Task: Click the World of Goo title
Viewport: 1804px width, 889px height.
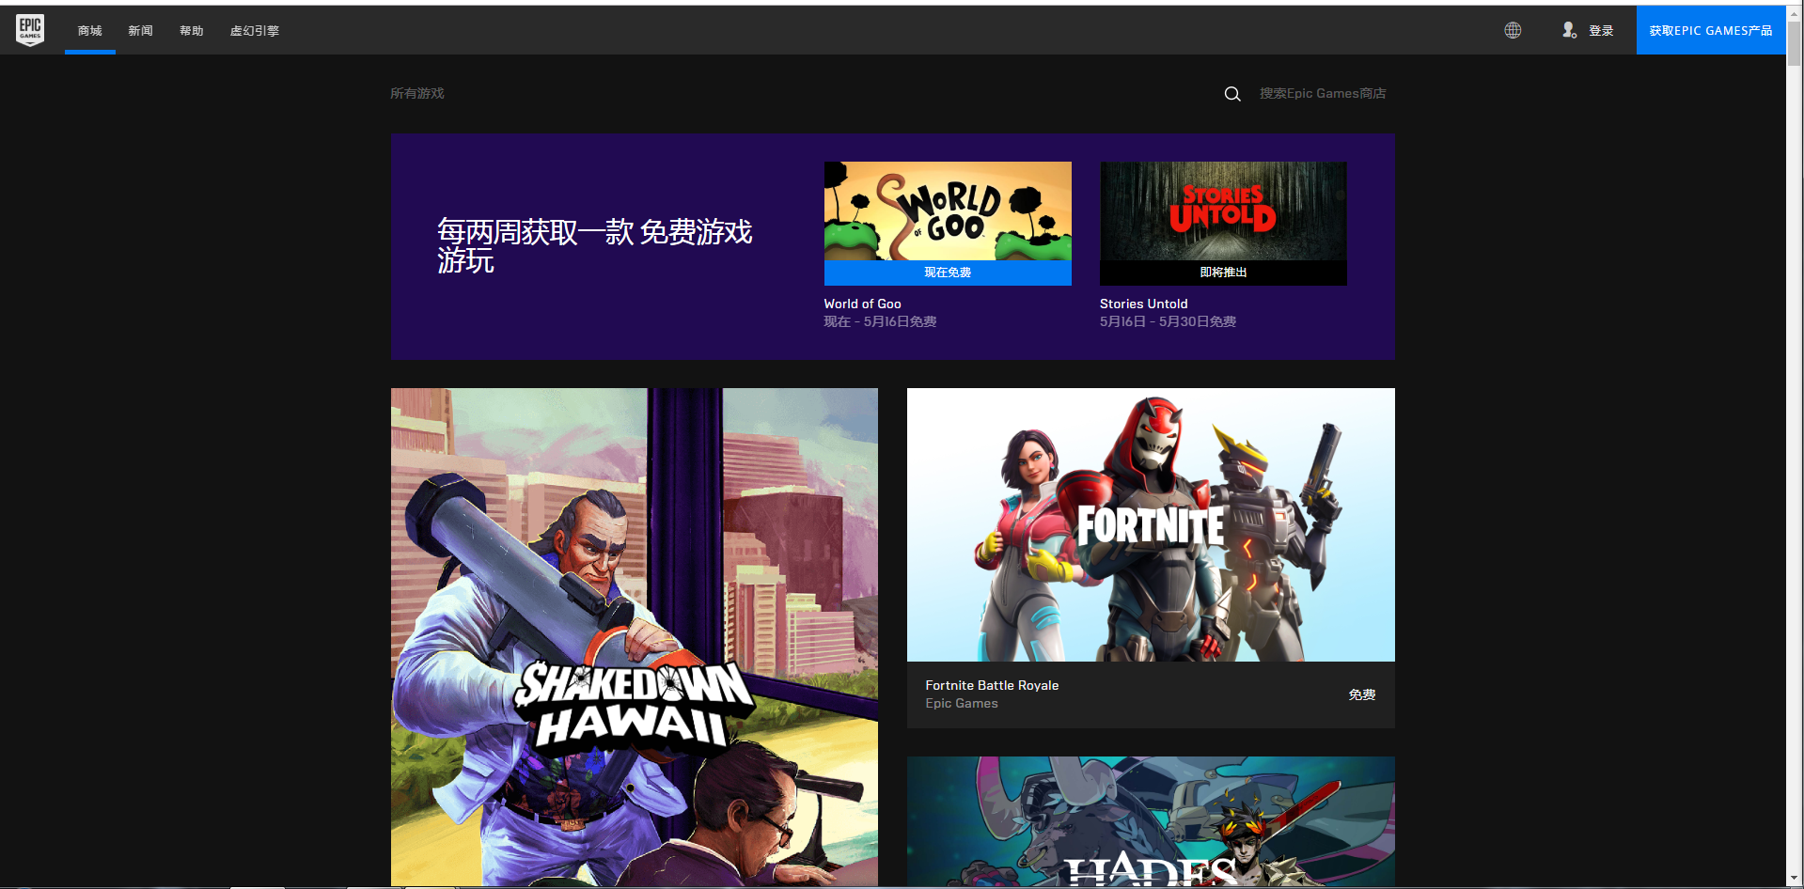Action: [x=863, y=304]
